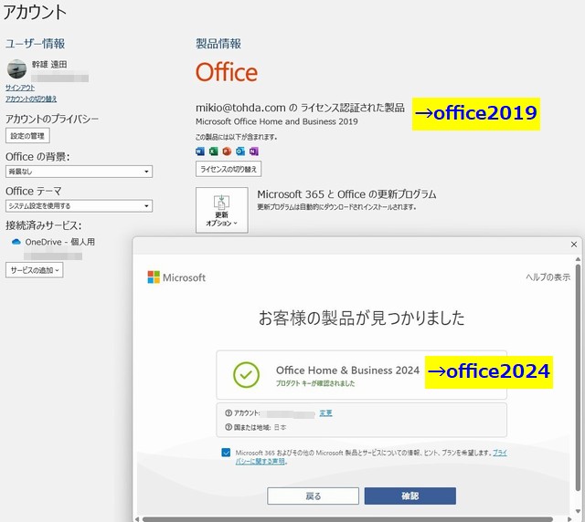Click the 幹雄 遠田 user name
The width and height of the screenshot is (585, 522).
tap(49, 64)
